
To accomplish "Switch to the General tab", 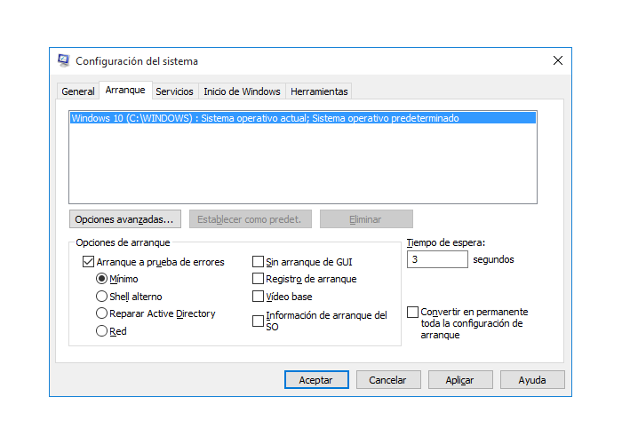I will click(78, 91).
